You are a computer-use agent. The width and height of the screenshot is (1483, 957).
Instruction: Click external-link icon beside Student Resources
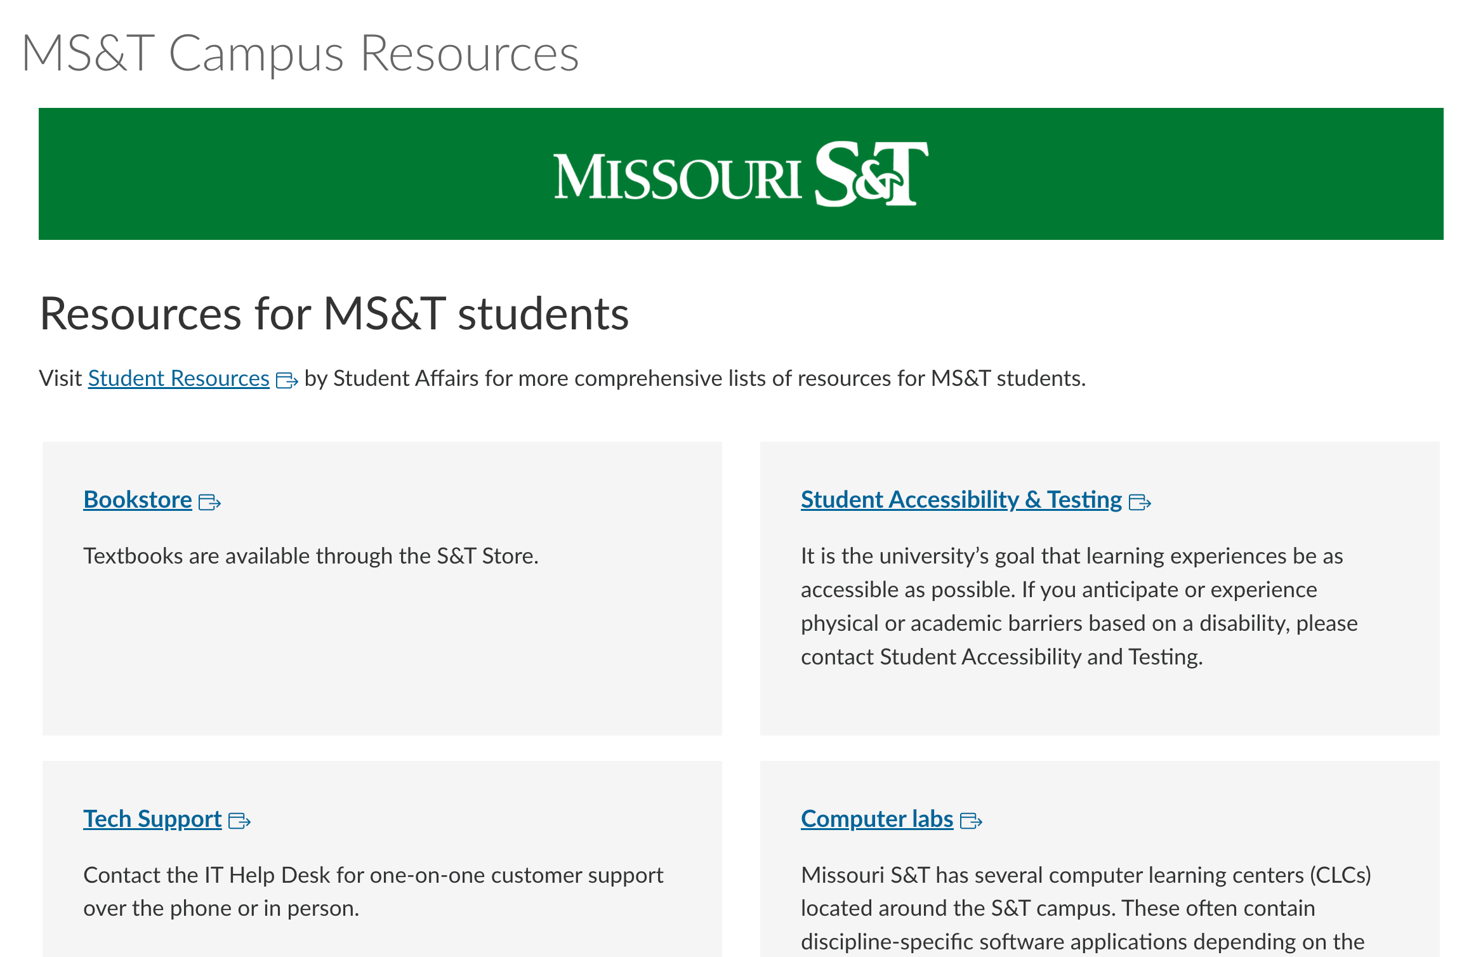pos(287,380)
